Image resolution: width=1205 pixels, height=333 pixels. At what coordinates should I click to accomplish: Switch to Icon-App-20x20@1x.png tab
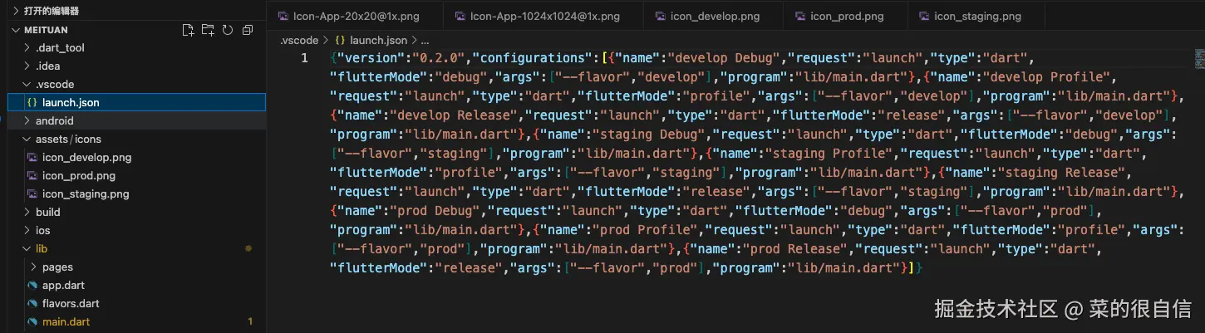tap(356, 16)
